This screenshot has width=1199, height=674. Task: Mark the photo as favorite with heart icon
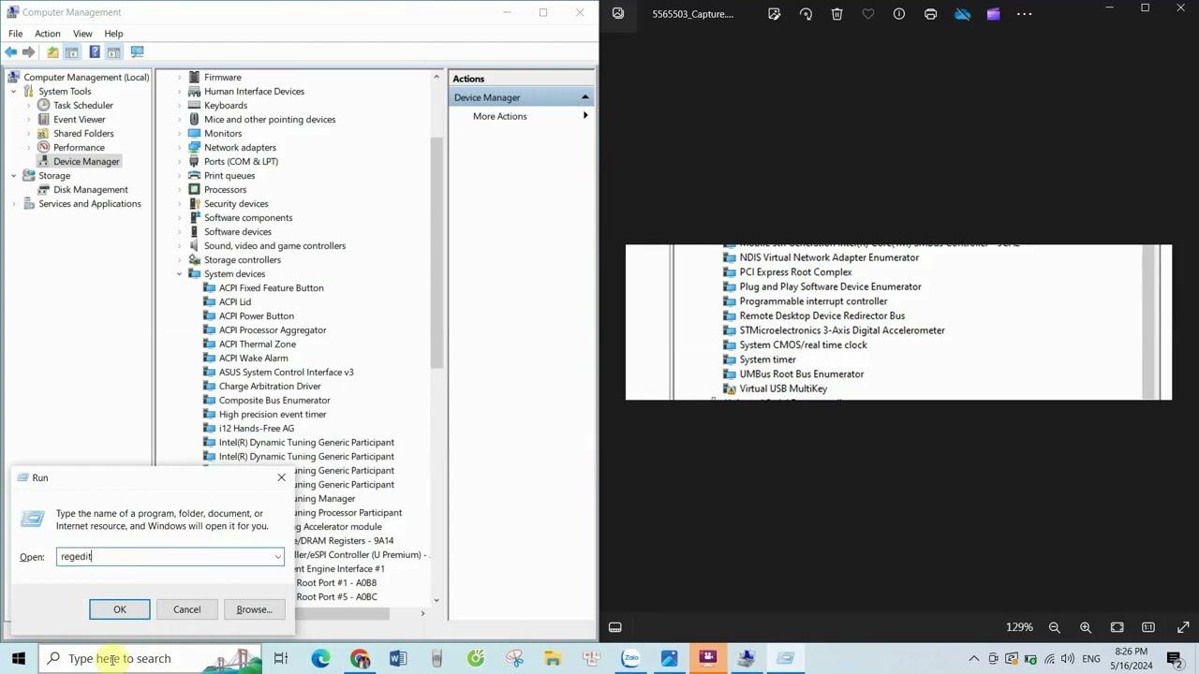[867, 14]
